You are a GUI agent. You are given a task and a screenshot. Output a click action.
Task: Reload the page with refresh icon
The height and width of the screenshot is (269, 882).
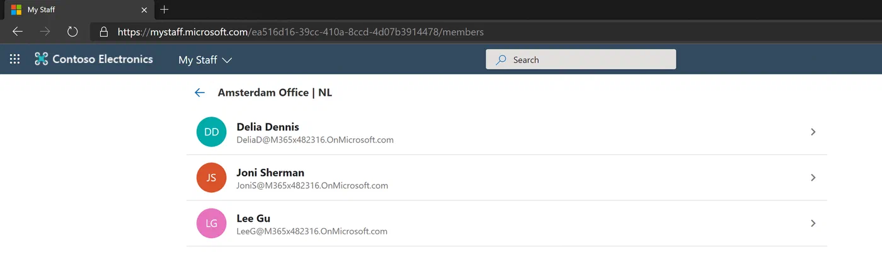coord(72,31)
